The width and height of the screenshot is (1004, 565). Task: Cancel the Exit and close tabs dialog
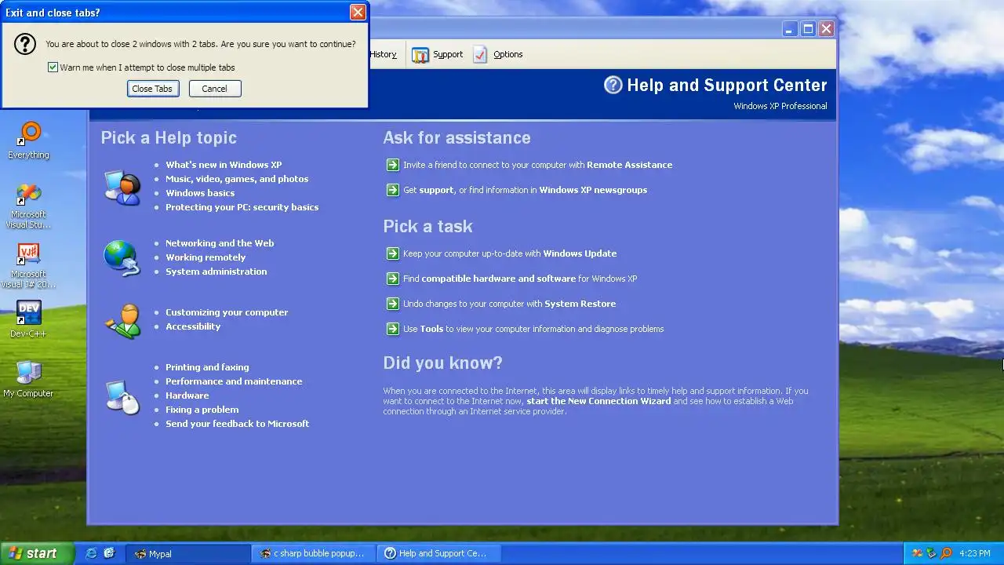click(x=215, y=89)
